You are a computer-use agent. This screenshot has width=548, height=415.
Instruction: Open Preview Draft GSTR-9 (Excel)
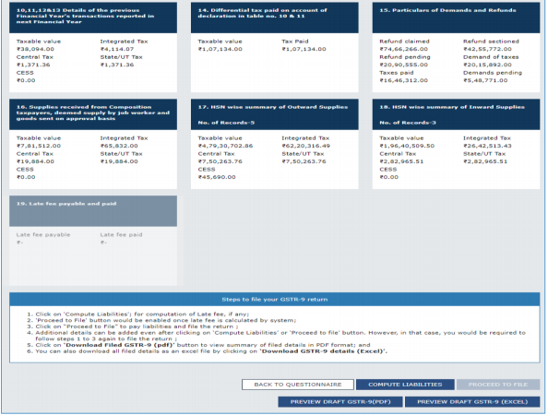(x=472, y=402)
